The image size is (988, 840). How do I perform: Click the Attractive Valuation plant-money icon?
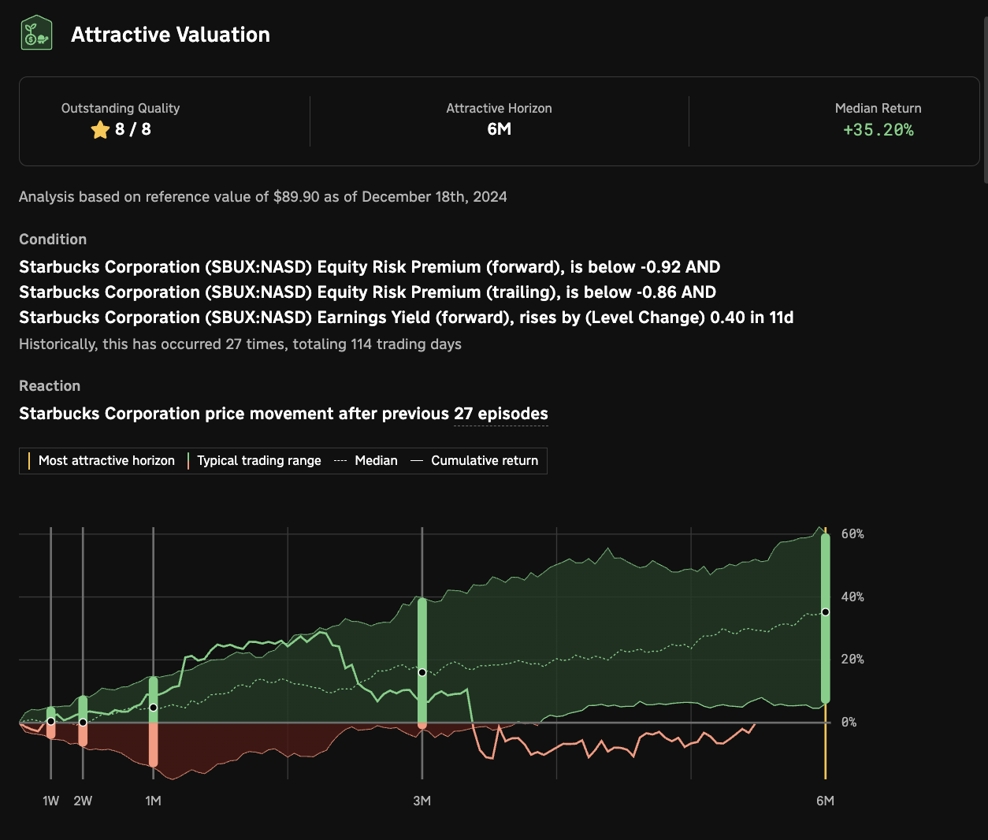pos(36,34)
